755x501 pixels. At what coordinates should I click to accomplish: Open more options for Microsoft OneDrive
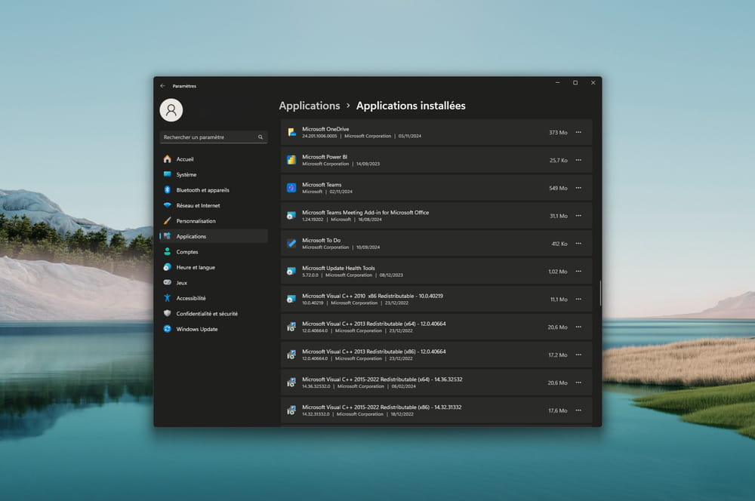[x=578, y=132]
